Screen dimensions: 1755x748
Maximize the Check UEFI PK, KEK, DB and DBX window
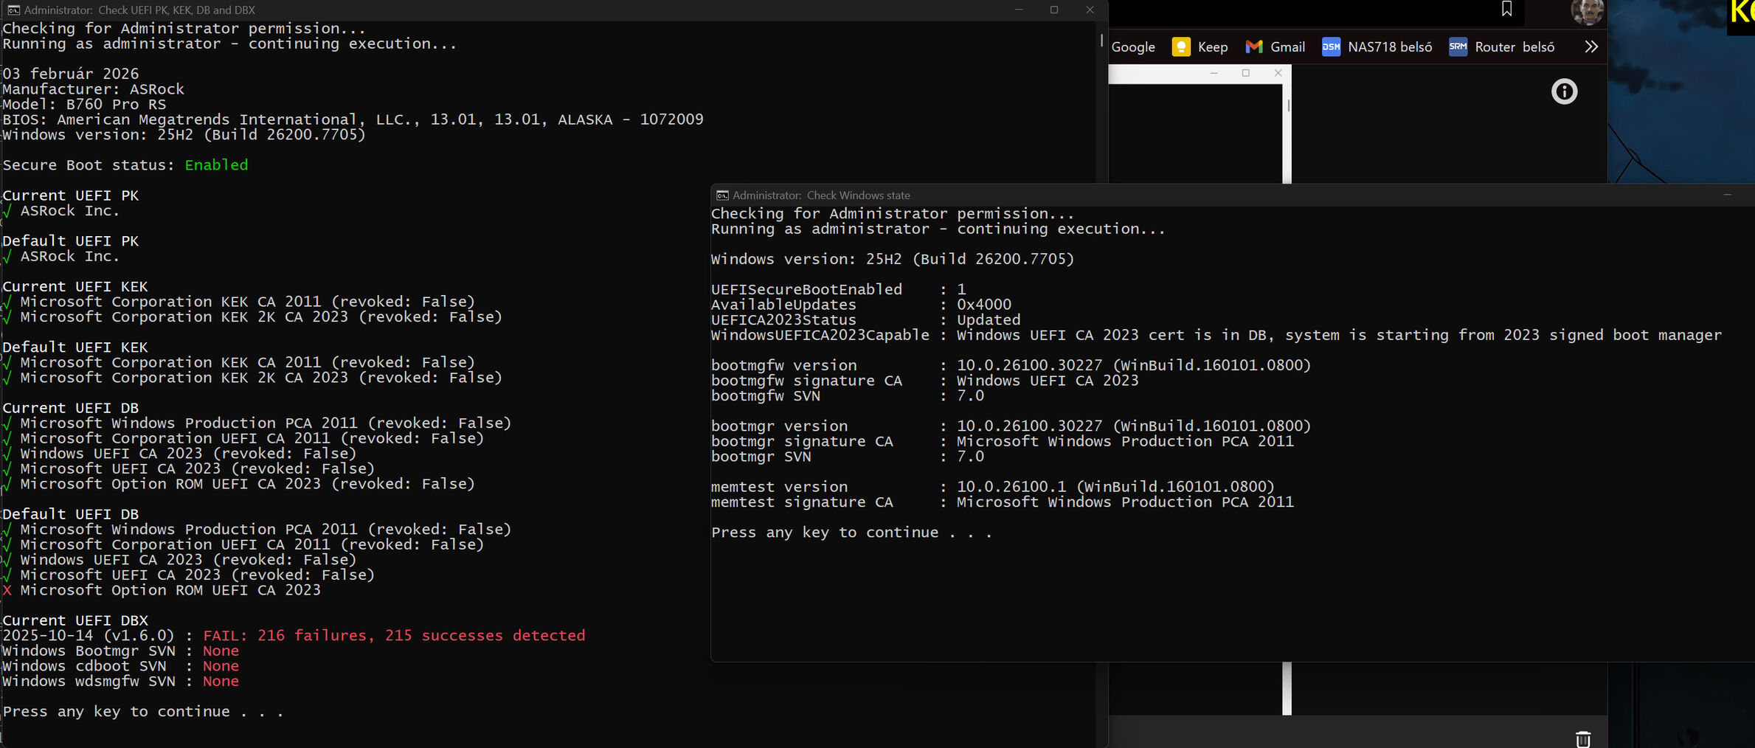pos(1054,10)
